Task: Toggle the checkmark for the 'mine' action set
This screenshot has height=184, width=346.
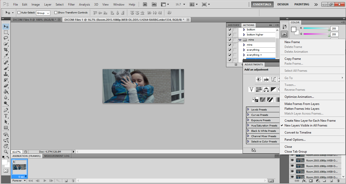Action: [x=230, y=40]
